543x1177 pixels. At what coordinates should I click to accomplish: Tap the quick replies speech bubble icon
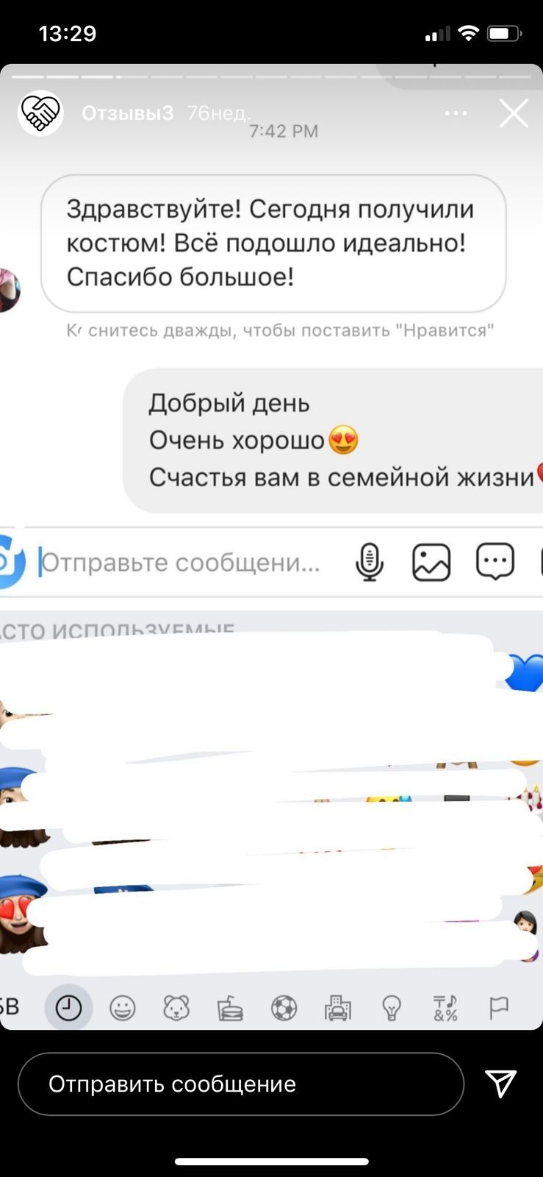[495, 562]
